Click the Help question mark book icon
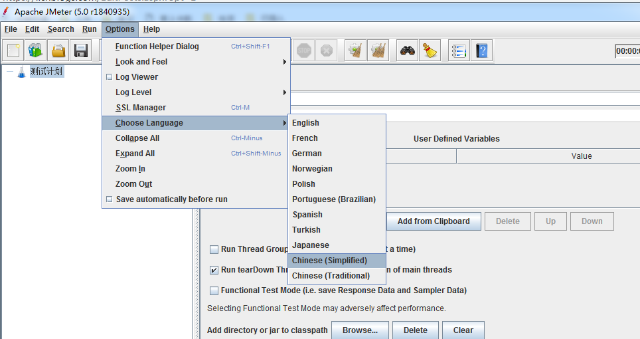640x339 pixels. pos(481,51)
